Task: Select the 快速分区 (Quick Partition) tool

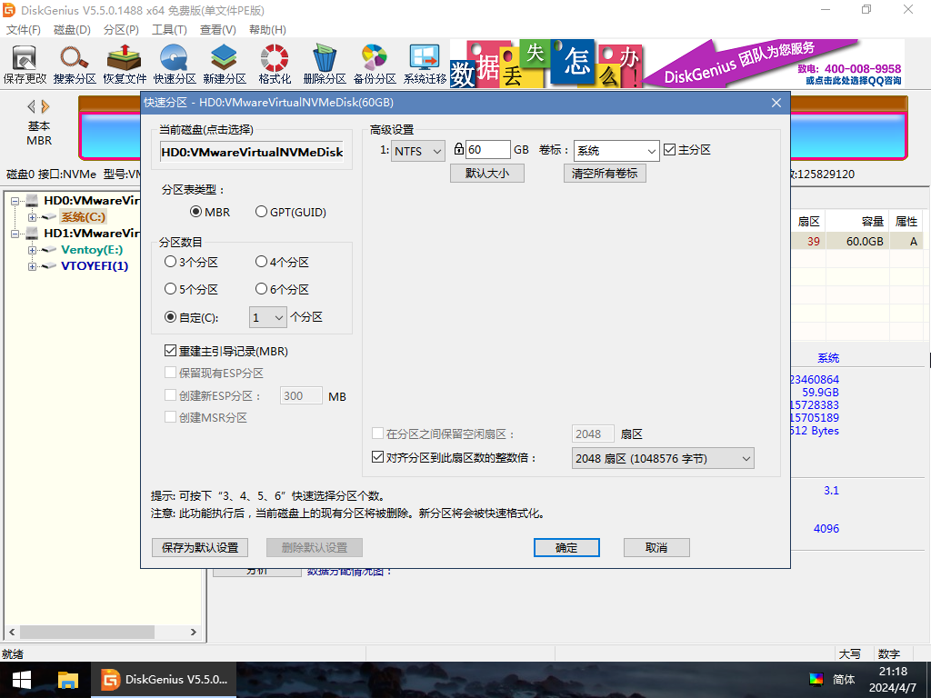Action: pos(173,62)
